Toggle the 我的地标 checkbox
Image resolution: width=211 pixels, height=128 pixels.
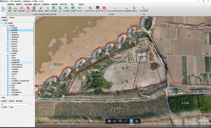pyautogui.click(x=6, y=26)
